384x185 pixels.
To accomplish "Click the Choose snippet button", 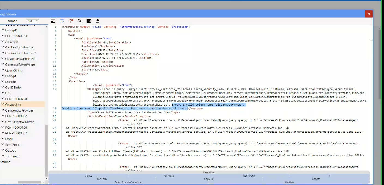I will click(x=316, y=179).
